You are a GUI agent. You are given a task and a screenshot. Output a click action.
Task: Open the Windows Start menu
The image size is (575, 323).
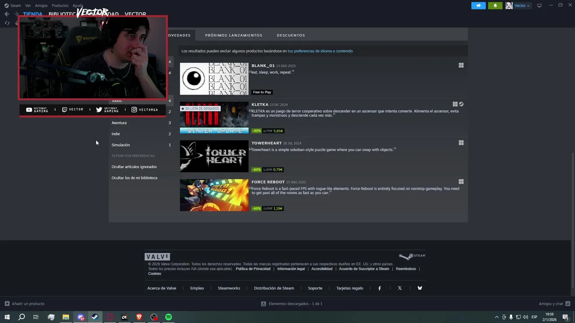(x=7, y=317)
